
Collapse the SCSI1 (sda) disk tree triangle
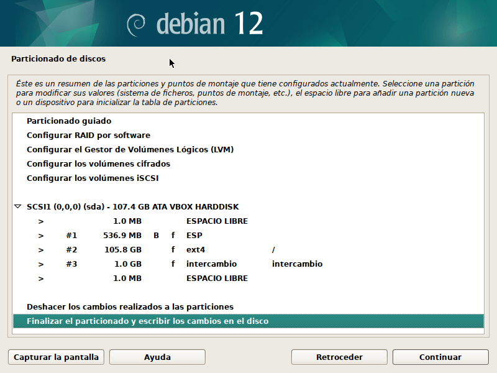[x=18, y=206]
